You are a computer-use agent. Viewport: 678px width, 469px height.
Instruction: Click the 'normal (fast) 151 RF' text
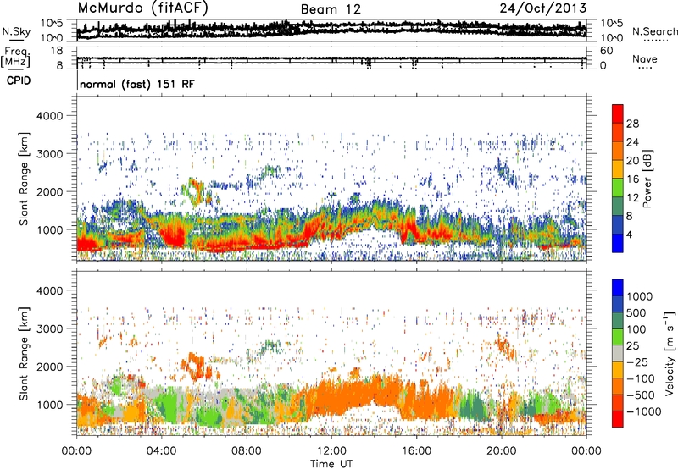click(x=137, y=84)
